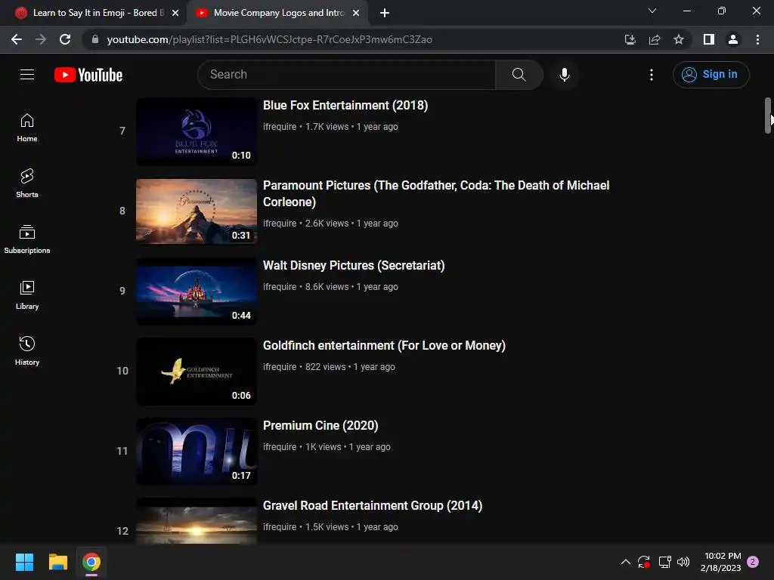Click ifrequire channel under Walt Disney video
The width and height of the screenshot is (774, 580).
click(280, 286)
